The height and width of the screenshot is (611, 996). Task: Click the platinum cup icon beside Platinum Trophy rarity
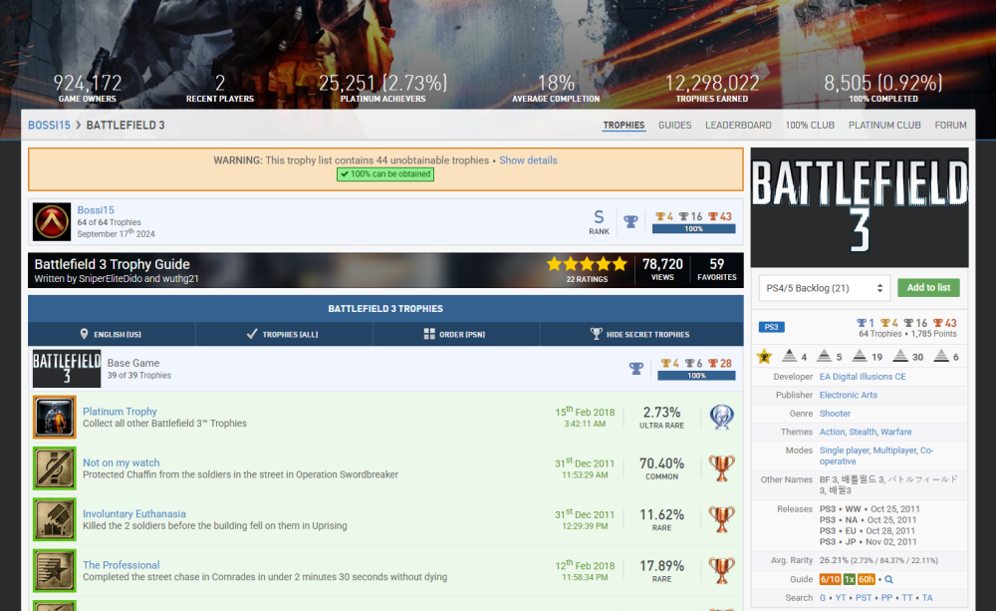pos(721,417)
